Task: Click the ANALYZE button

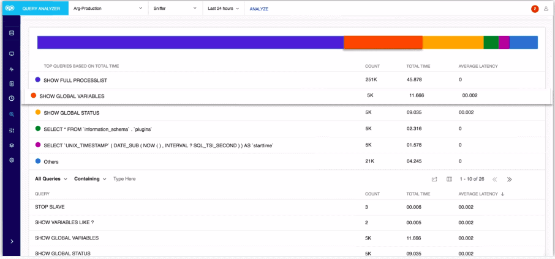Action: click(259, 9)
